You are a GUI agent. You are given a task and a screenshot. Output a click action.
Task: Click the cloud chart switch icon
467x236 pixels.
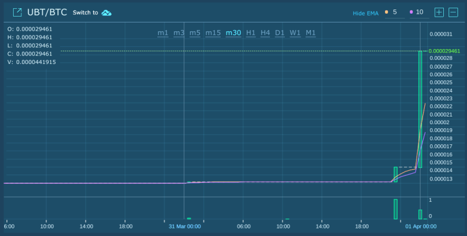(x=106, y=13)
